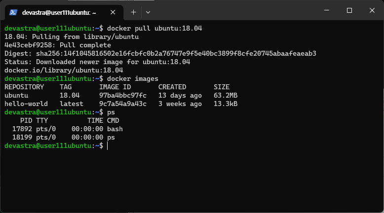The image size is (384, 213).
Task: Click the TTY column header
Action: click(42, 121)
